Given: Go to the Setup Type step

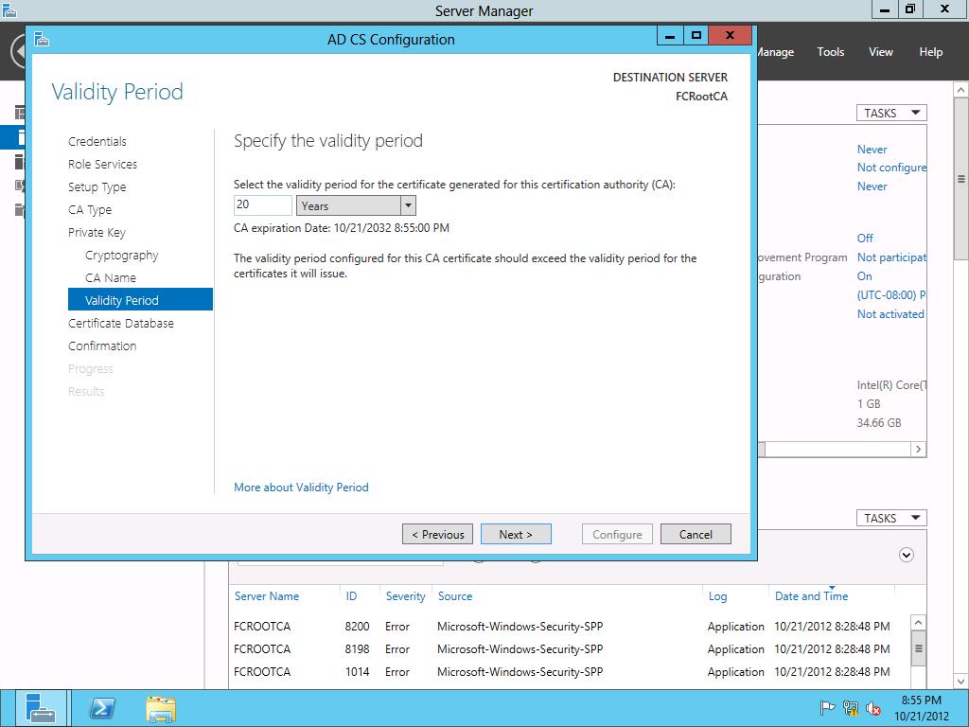Looking at the screenshot, I should point(97,186).
